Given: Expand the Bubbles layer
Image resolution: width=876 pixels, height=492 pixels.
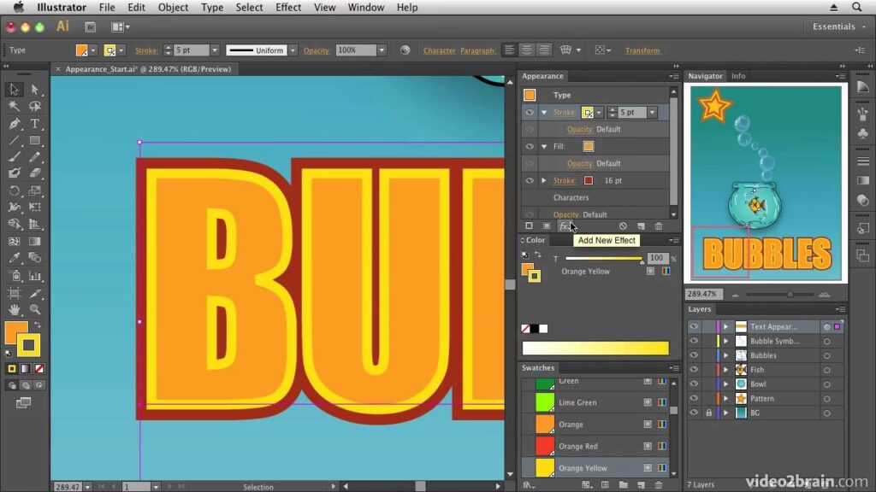Looking at the screenshot, I should 726,355.
